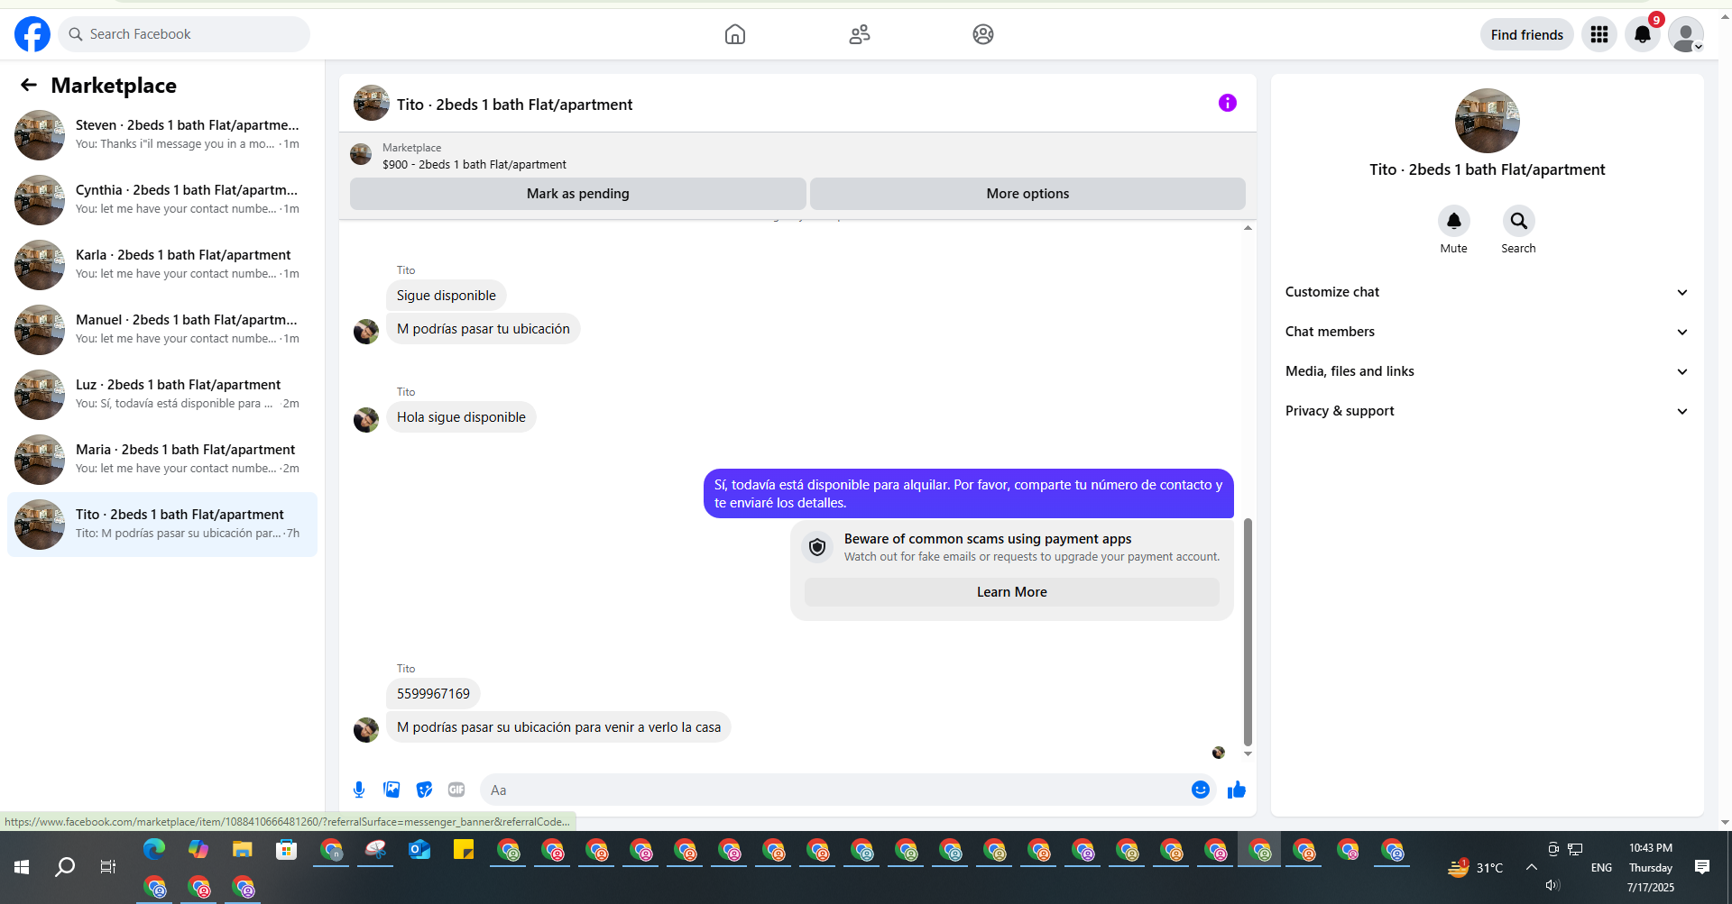Open the weather widget showing 31°C
Screen dimensions: 1732x904
point(1475,867)
